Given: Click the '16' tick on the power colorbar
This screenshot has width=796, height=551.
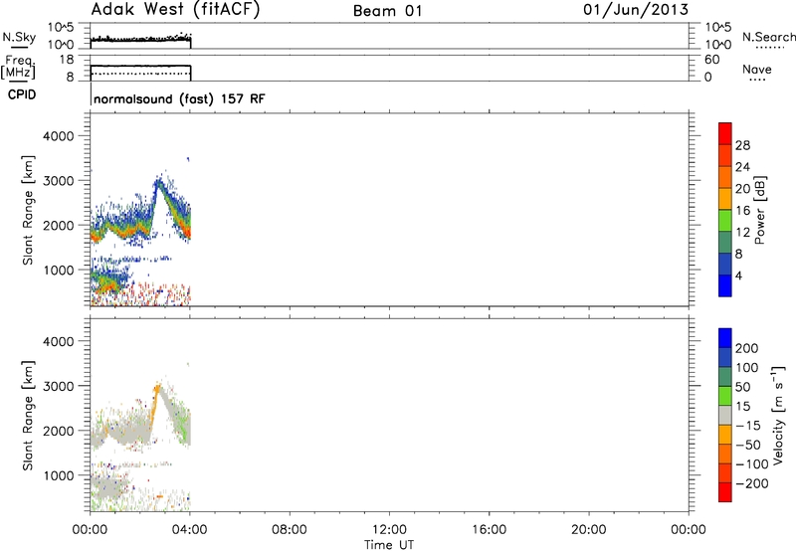Looking at the screenshot, I should point(742,211).
